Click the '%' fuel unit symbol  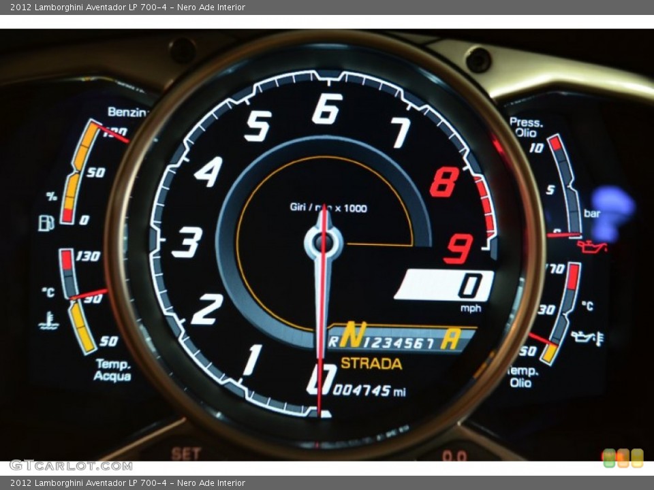[52, 196]
